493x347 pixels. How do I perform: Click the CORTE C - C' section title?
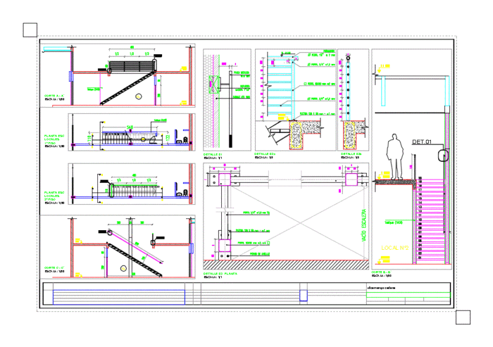[x=54, y=268]
